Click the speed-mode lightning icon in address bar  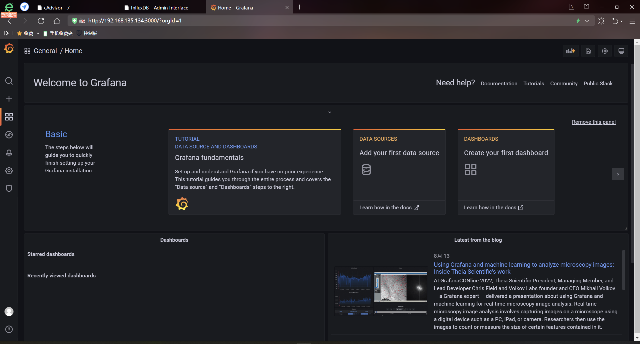pos(578,21)
